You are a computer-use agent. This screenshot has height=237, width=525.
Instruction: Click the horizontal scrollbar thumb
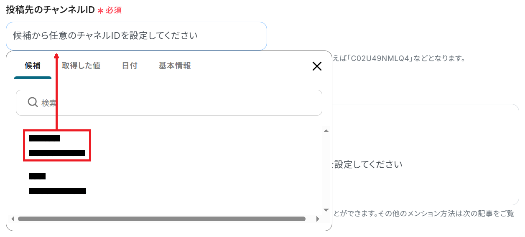(x=161, y=219)
